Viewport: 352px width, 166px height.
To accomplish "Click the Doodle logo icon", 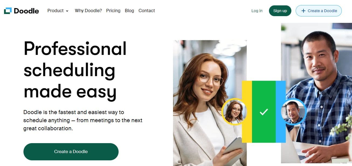I will 8,11.
